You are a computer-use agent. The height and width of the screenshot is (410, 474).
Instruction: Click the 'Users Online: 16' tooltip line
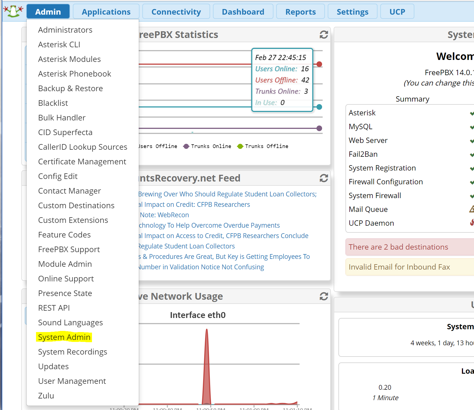(282, 69)
